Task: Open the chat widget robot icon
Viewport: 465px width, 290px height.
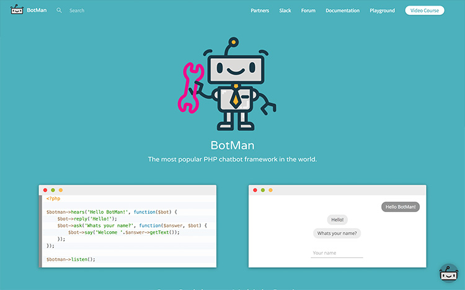Action: (448, 273)
